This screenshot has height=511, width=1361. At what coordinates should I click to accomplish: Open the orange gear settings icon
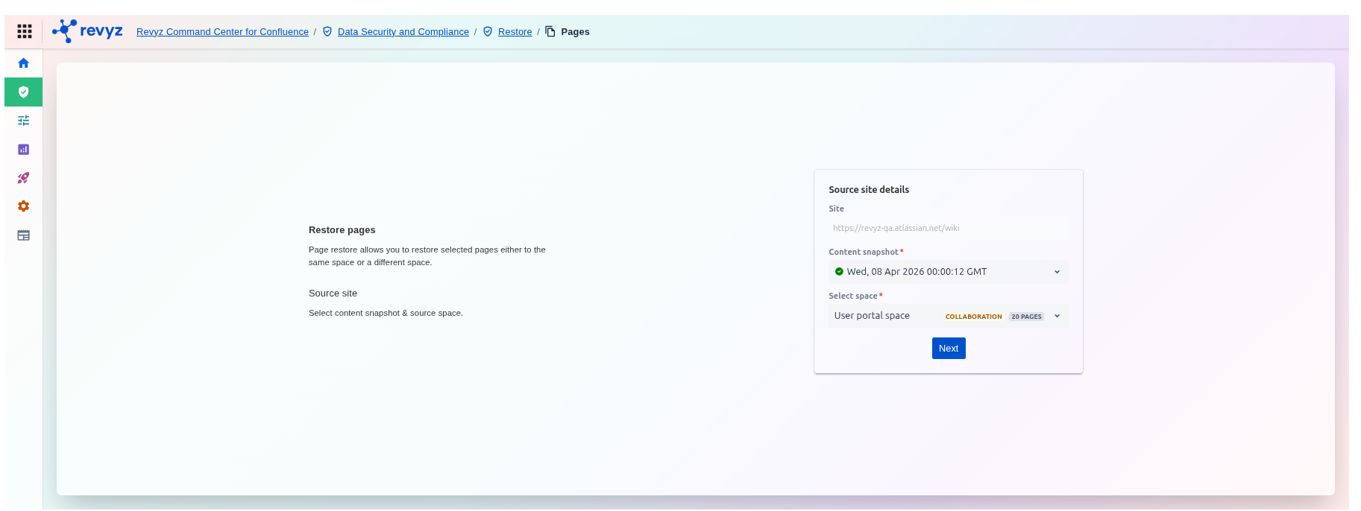24,206
